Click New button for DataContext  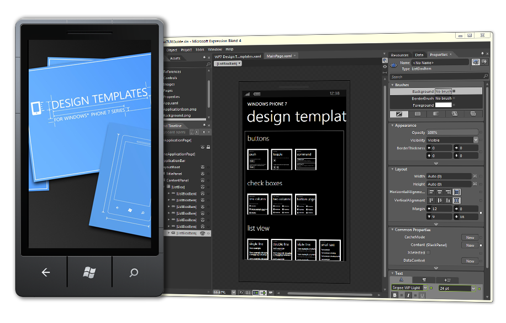pyautogui.click(x=470, y=261)
